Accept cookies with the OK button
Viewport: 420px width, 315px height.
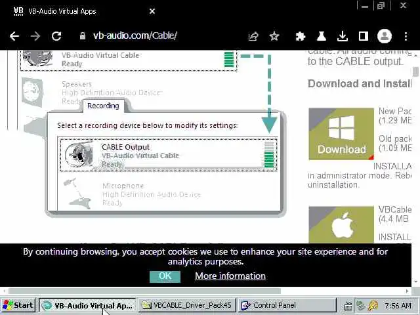[x=165, y=276]
